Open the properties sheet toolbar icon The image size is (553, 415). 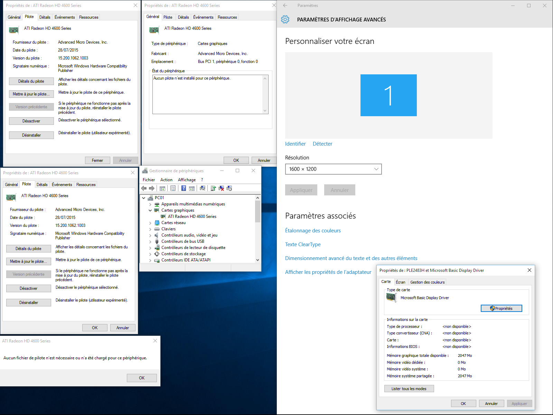pos(173,188)
